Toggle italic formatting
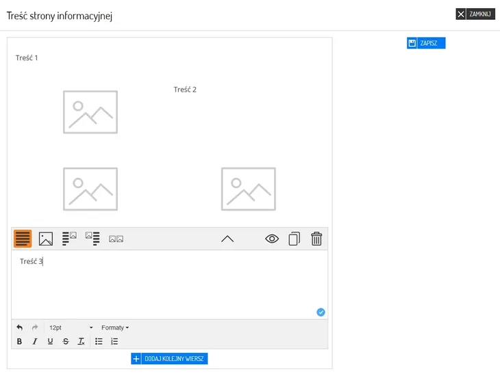The width and height of the screenshot is (500, 376). 35,341
